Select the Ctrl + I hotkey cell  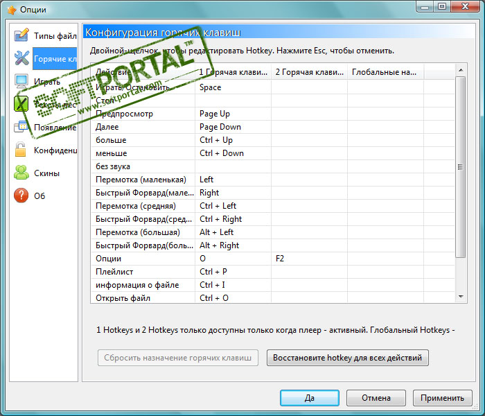(233, 285)
